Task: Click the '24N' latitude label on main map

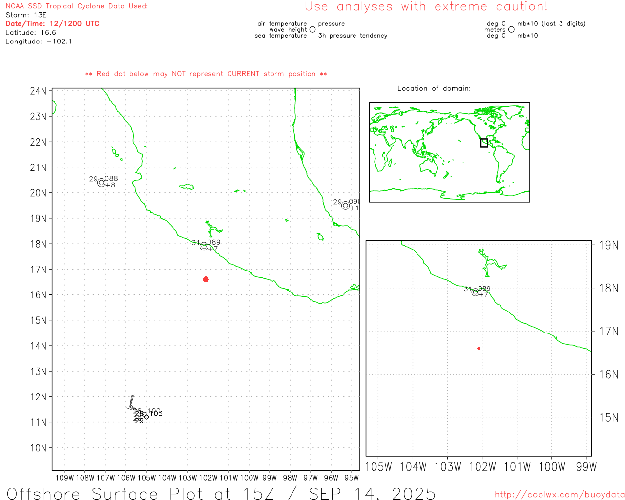Action: [x=38, y=91]
